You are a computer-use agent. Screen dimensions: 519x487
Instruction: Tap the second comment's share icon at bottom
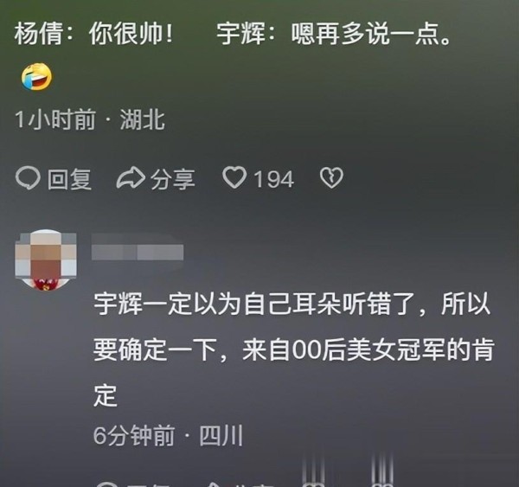(215, 484)
